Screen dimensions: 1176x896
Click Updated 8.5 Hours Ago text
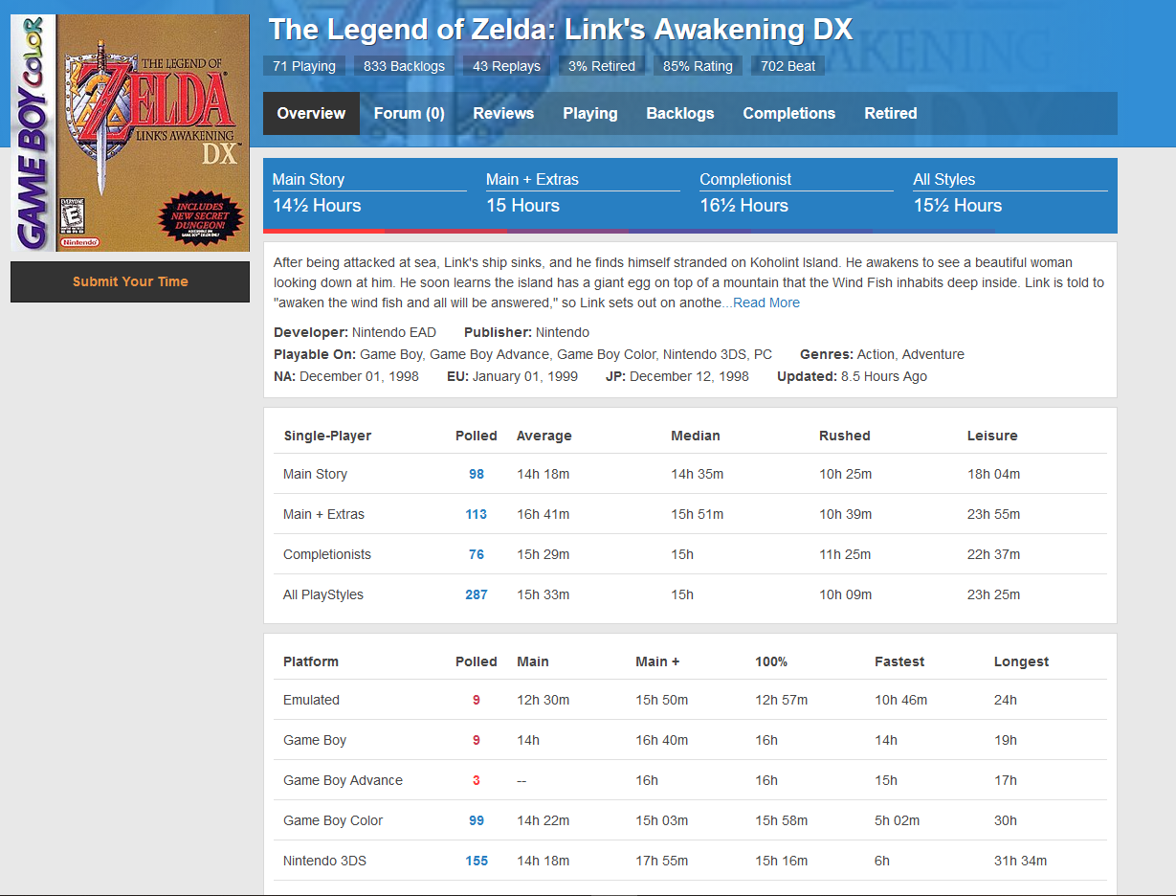(852, 376)
